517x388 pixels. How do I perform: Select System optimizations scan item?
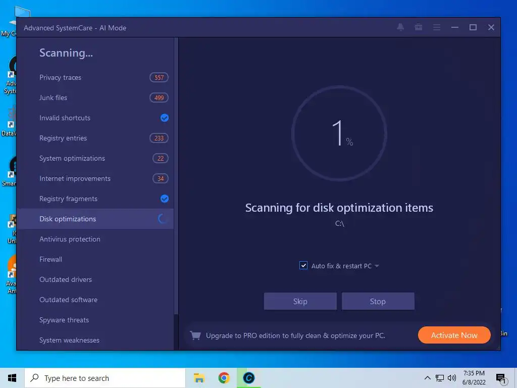pos(95,158)
